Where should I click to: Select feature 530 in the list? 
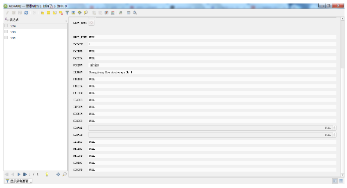35,32
